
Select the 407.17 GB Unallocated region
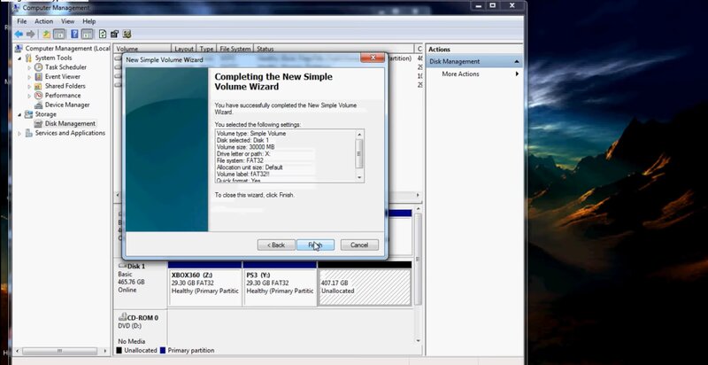365,287
